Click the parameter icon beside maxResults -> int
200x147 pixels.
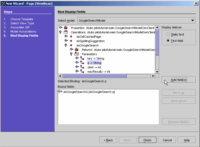82,71
